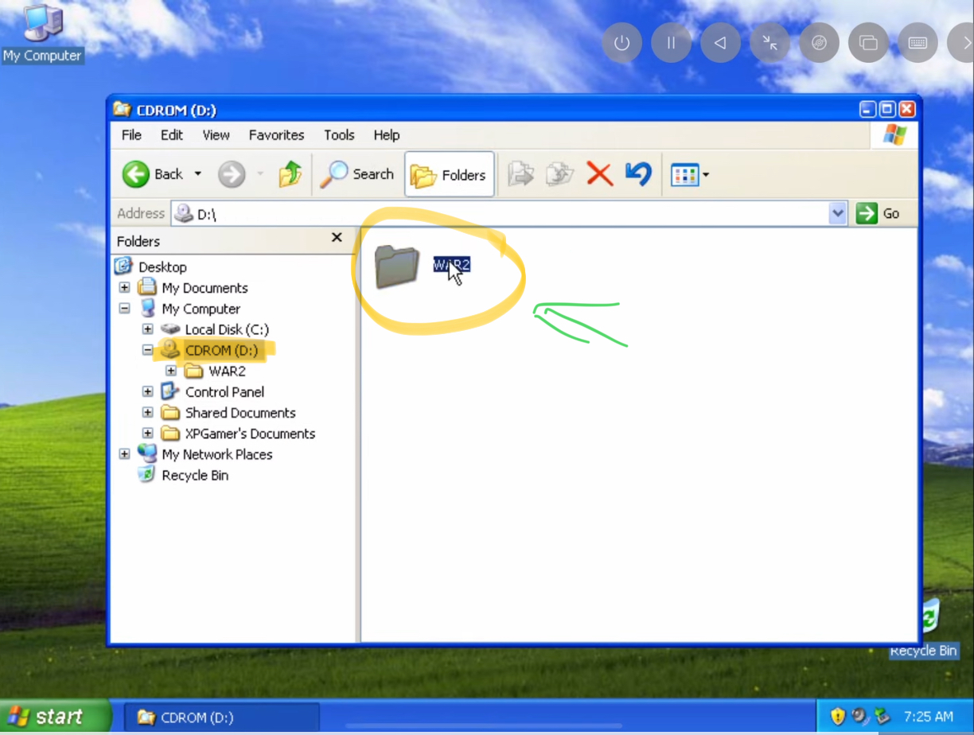Select the My Computer desktop icon

[x=42, y=33]
